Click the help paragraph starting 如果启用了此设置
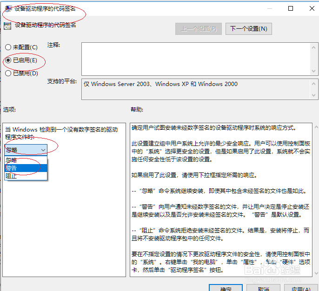This screenshot has width=319, height=291. pos(194,175)
